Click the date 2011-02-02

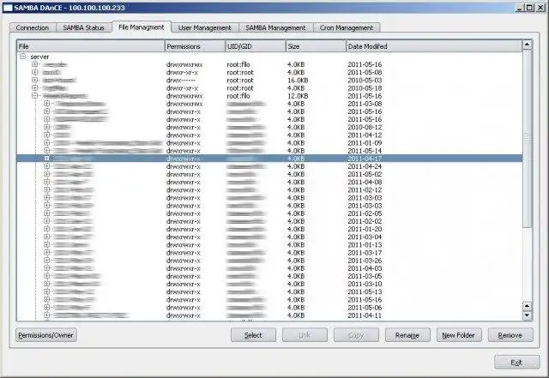click(365, 221)
